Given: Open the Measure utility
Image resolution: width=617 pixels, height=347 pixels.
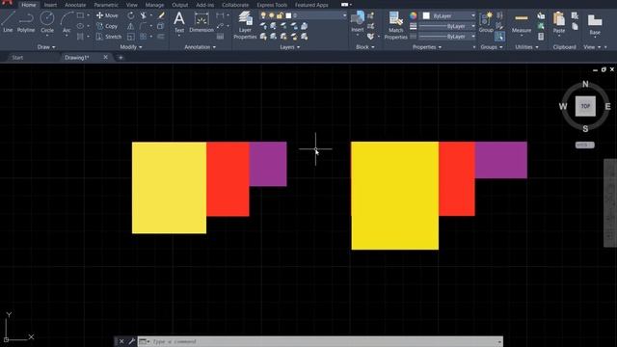Looking at the screenshot, I should tap(522, 23).
